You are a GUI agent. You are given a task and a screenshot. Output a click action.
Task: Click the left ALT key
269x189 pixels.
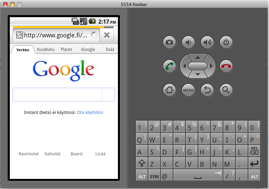pyautogui.click(x=142, y=175)
